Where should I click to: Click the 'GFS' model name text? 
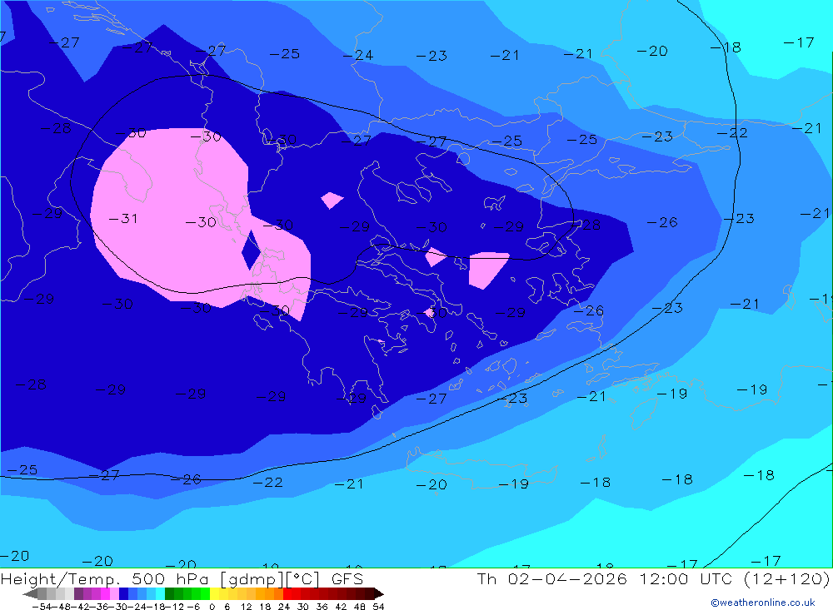pos(347,578)
